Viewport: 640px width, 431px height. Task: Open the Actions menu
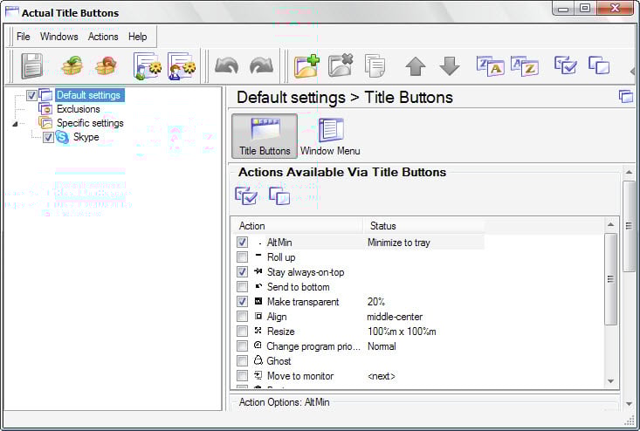click(x=103, y=37)
